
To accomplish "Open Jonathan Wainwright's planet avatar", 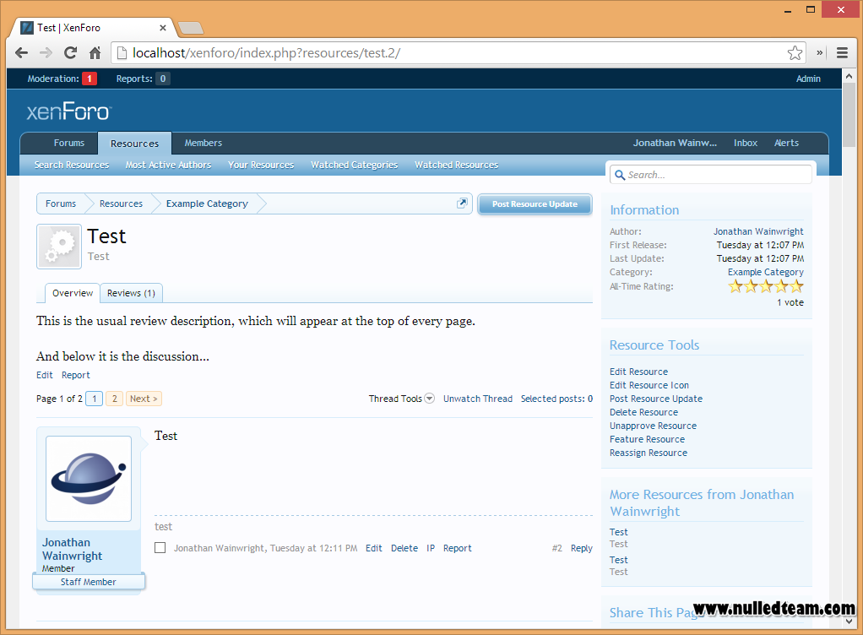I will point(89,479).
